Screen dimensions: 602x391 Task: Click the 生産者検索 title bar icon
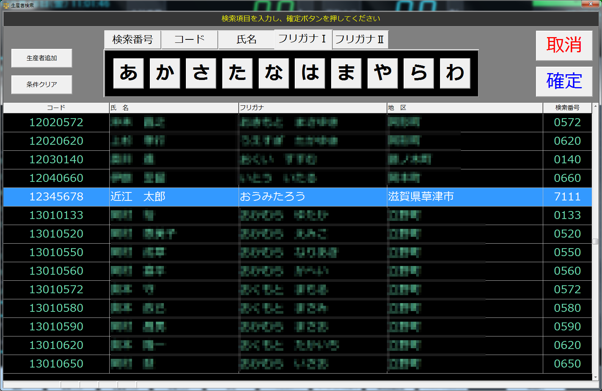pyautogui.click(x=6, y=6)
